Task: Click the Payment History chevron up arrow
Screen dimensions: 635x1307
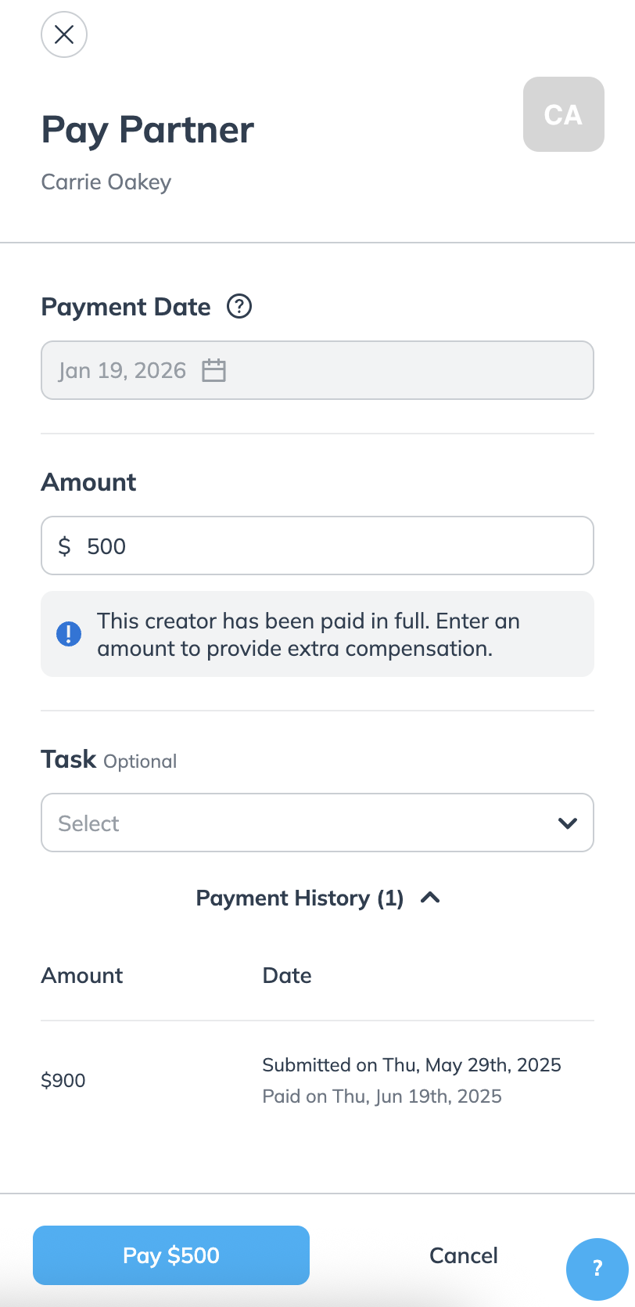Action: (x=430, y=898)
